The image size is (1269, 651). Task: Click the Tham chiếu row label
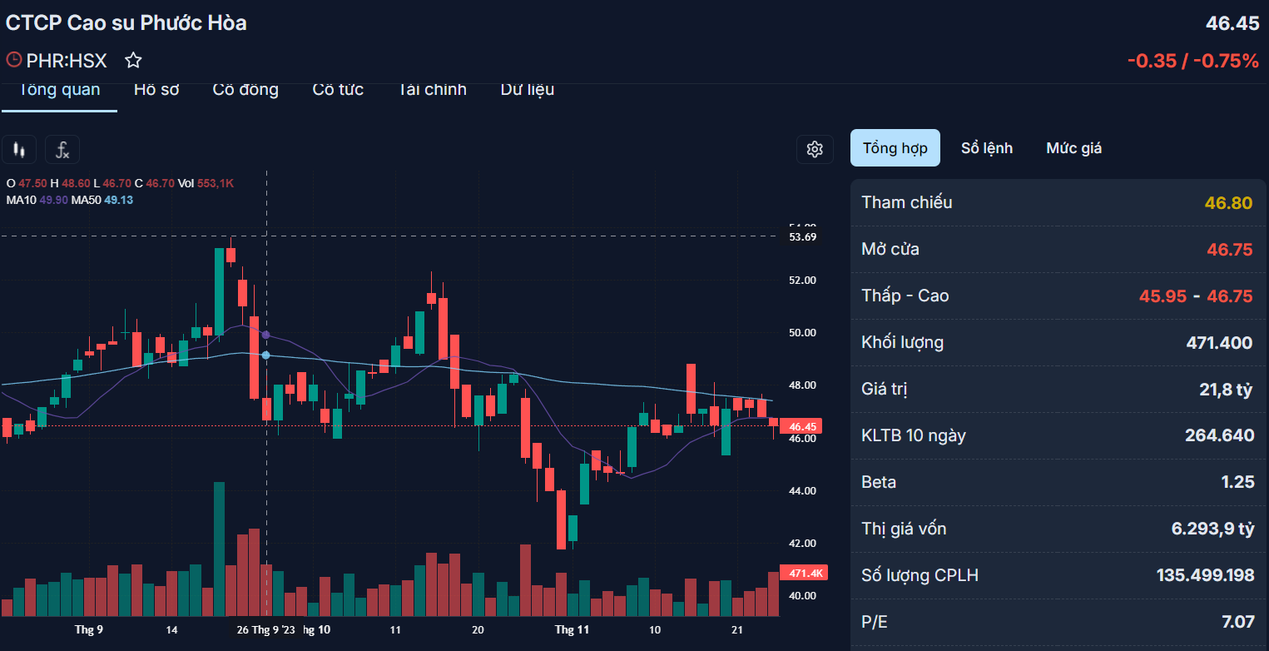pyautogui.click(x=907, y=202)
